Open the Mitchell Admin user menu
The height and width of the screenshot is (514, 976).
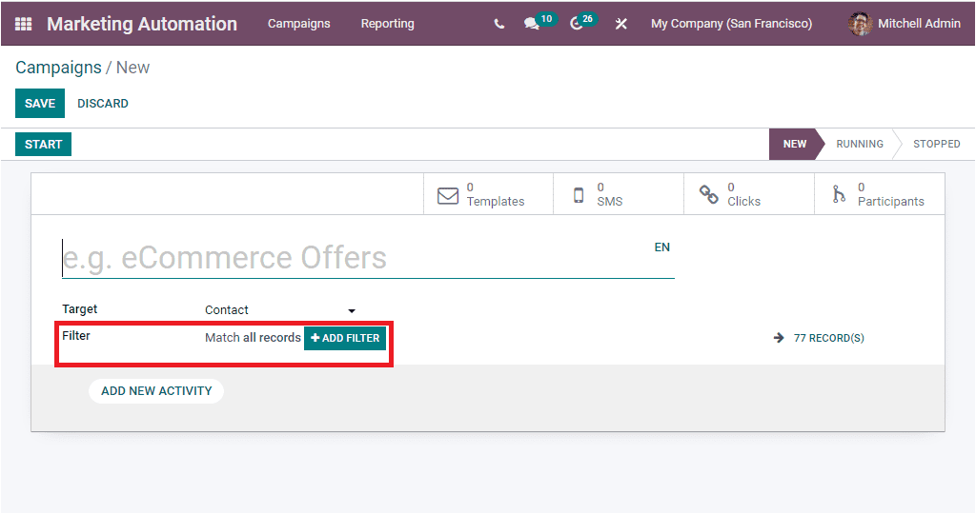coord(905,24)
